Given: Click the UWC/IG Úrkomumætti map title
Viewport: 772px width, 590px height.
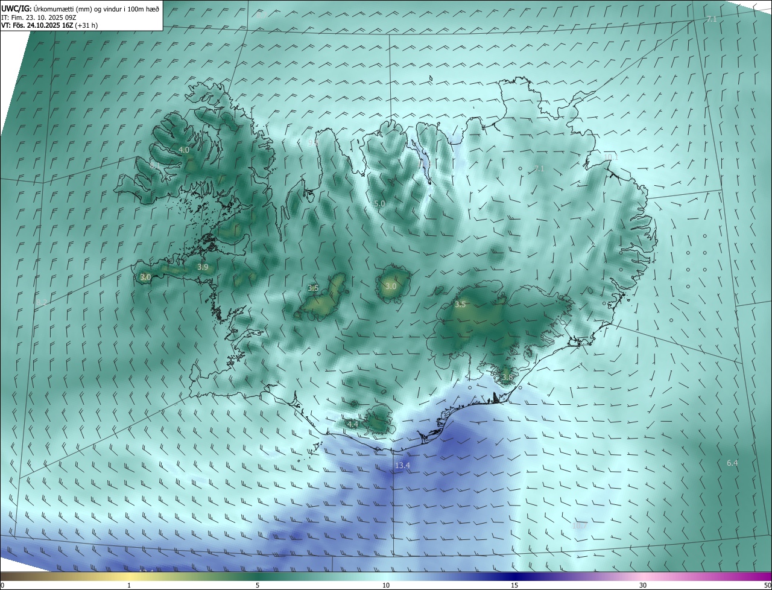Looking at the screenshot, I should coord(80,8).
